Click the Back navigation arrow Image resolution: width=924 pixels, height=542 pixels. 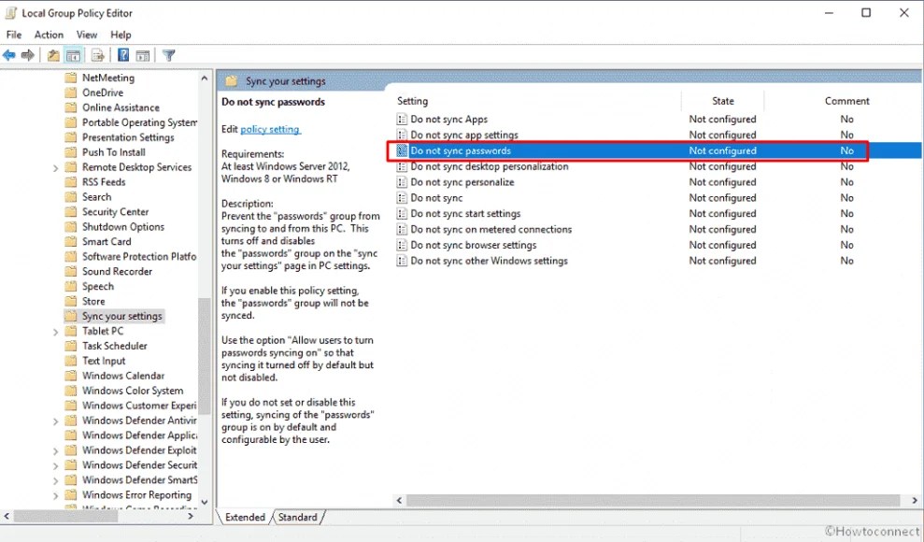point(9,55)
